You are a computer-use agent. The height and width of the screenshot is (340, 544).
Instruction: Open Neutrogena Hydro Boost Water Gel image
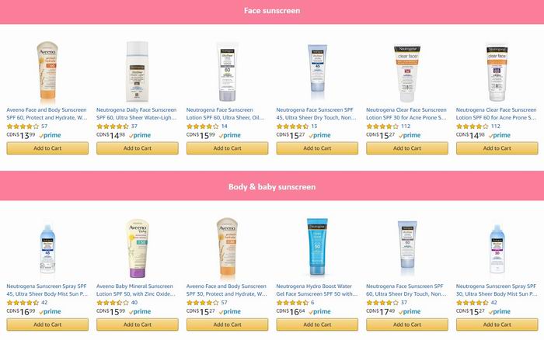tap(317, 246)
